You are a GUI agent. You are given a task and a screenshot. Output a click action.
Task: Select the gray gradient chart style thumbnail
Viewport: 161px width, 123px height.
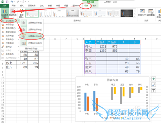pos(72,13)
